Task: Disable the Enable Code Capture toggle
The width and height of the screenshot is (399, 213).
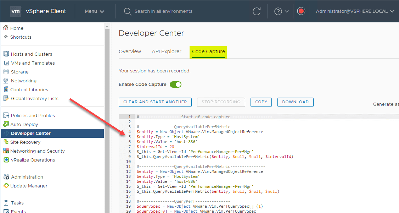Action: click(175, 84)
